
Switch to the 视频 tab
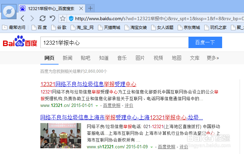coord(158,58)
